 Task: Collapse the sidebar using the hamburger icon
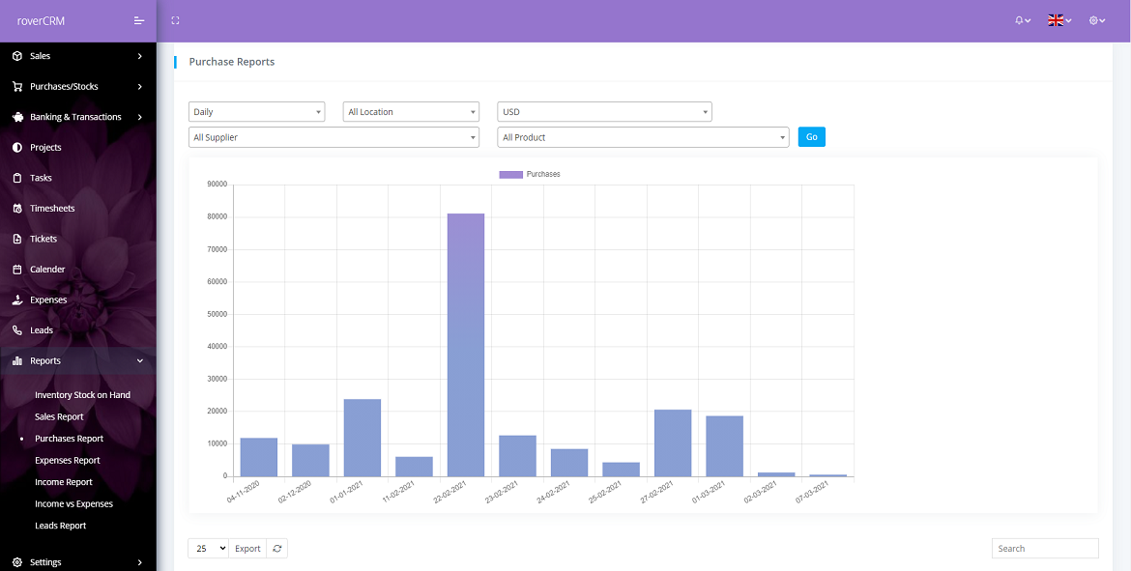click(x=137, y=19)
